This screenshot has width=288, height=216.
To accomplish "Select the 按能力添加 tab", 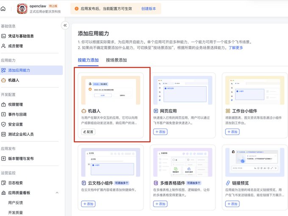I will [x=88, y=60].
